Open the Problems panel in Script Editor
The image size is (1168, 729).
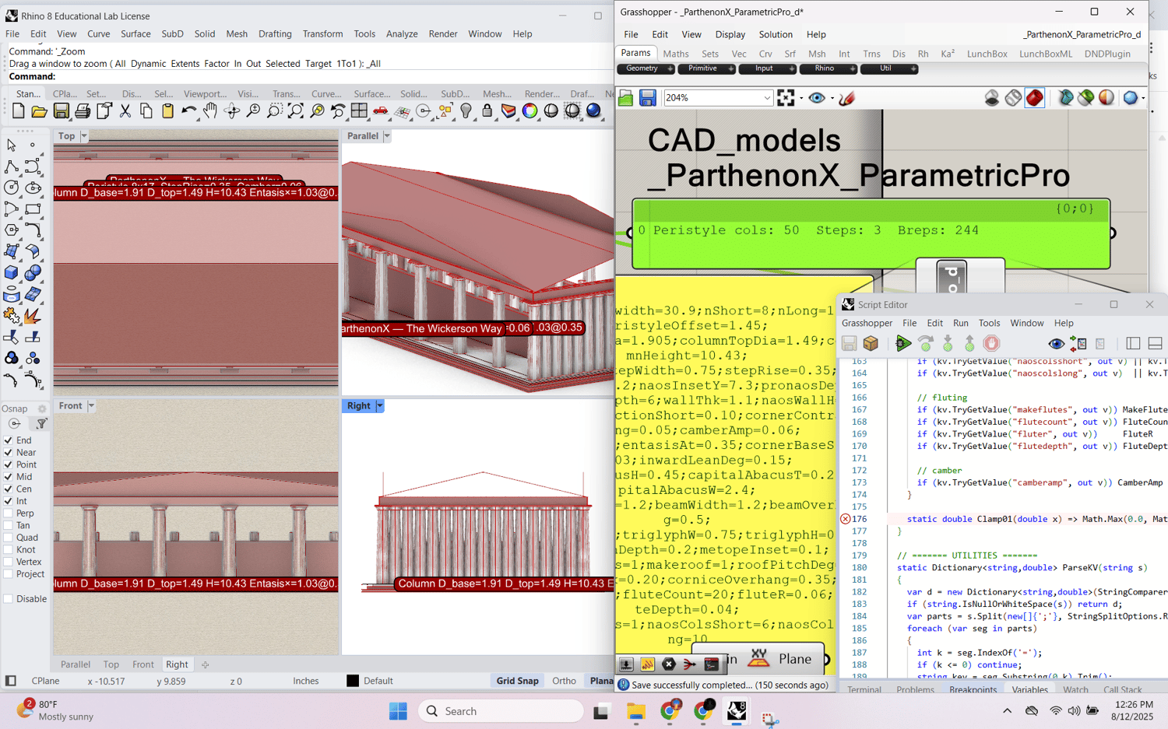point(915,690)
